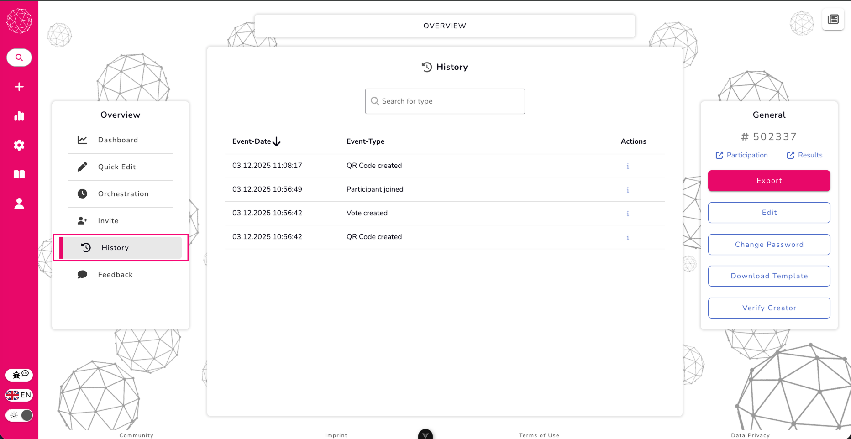Open the user profile icon
851x439 pixels.
(x=19, y=204)
